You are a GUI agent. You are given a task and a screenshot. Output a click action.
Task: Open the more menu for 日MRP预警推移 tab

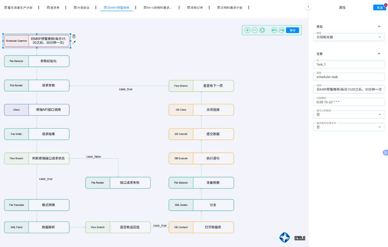[135, 7]
